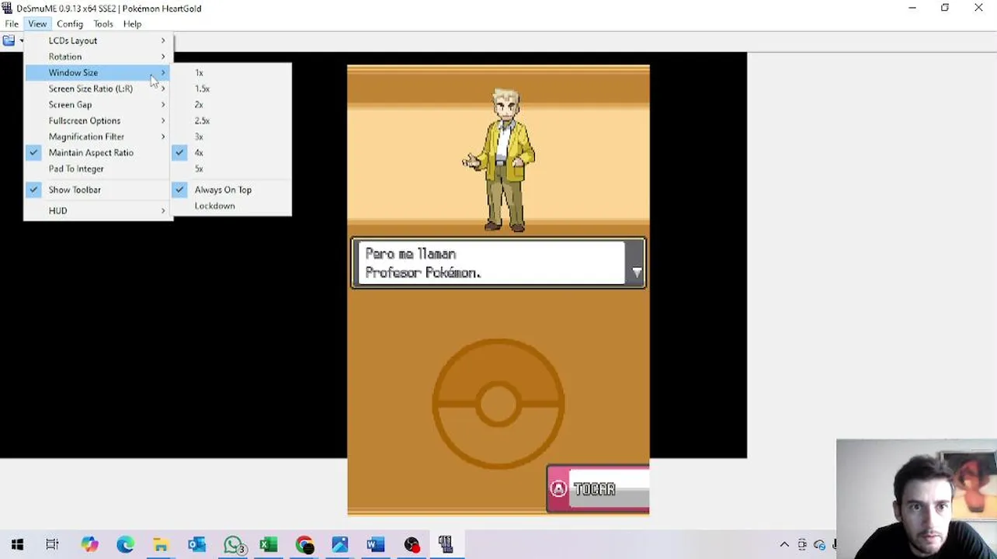The image size is (997, 559).
Task: Open File Explorer from the taskbar
Action: point(161,545)
